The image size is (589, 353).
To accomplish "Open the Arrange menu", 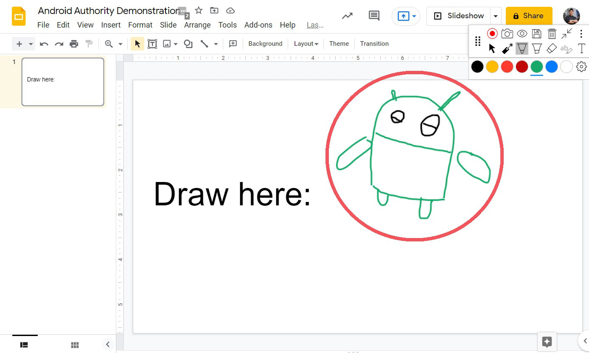I will click(196, 25).
